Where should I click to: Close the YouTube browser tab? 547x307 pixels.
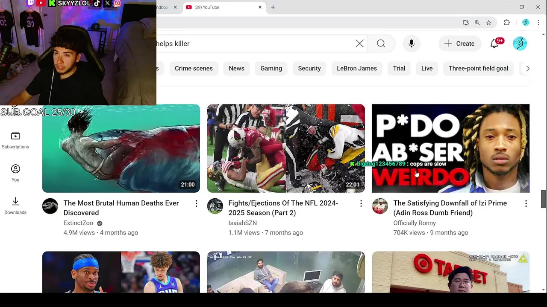260,7
